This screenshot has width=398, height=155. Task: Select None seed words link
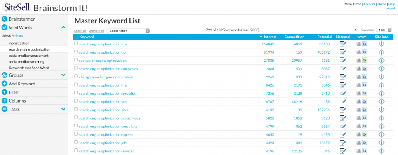(20, 35)
